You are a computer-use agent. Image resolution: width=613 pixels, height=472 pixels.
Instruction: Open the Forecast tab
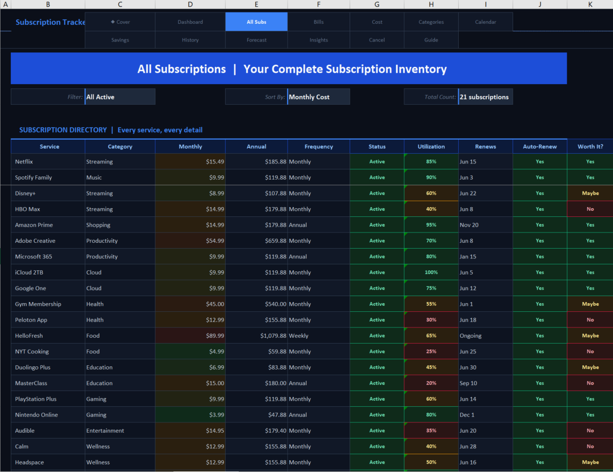coord(256,40)
